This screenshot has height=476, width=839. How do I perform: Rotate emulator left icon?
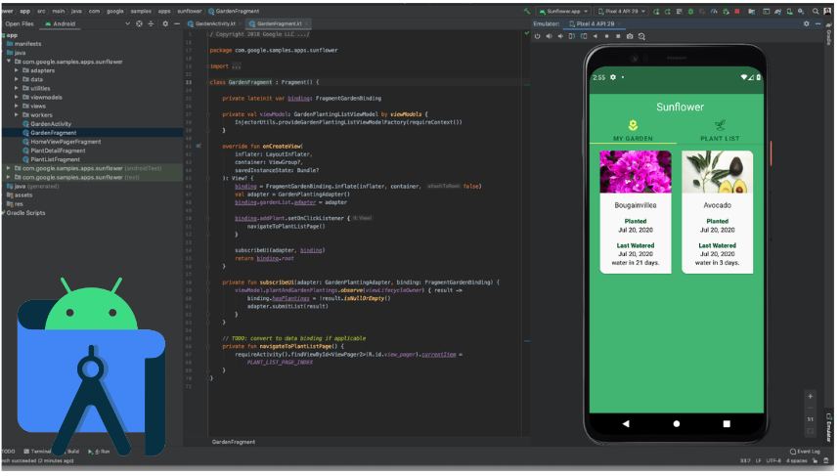[572, 36]
